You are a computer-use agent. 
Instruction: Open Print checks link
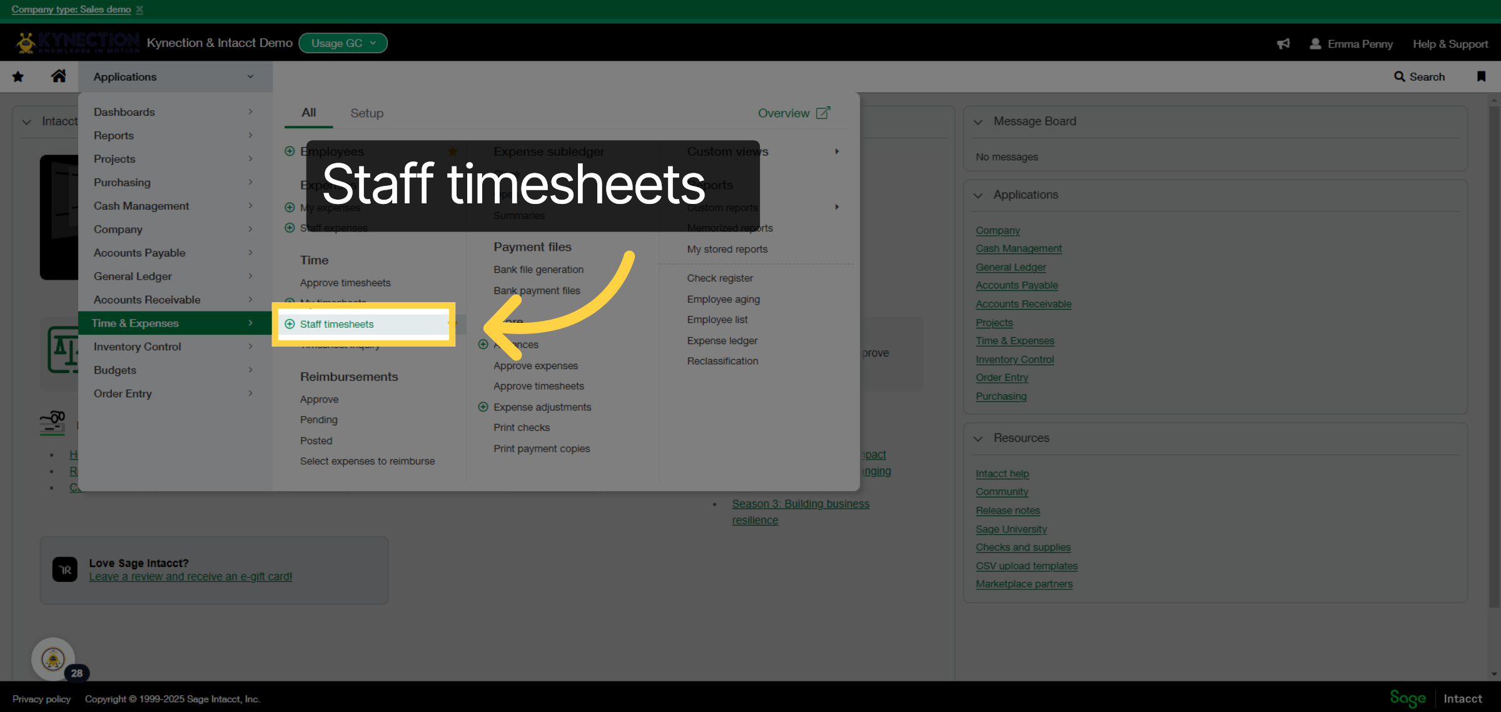(x=522, y=428)
